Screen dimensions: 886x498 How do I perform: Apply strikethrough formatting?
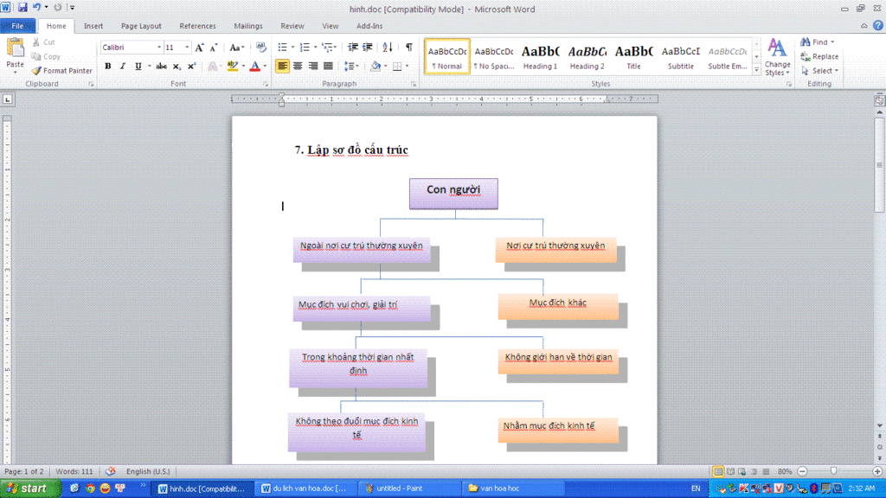[161, 67]
